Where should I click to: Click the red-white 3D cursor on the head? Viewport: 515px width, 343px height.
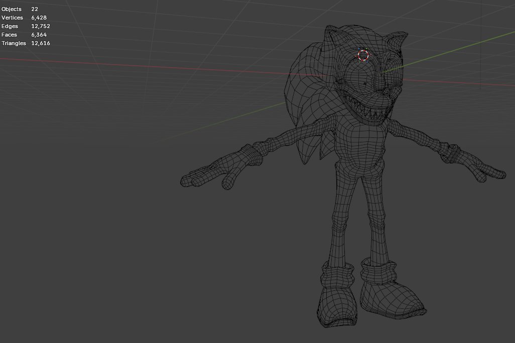tap(363, 55)
